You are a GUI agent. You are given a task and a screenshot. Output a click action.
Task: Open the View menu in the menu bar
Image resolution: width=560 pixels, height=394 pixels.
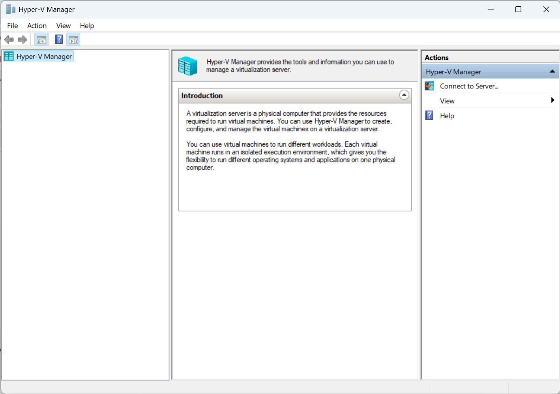pos(64,26)
